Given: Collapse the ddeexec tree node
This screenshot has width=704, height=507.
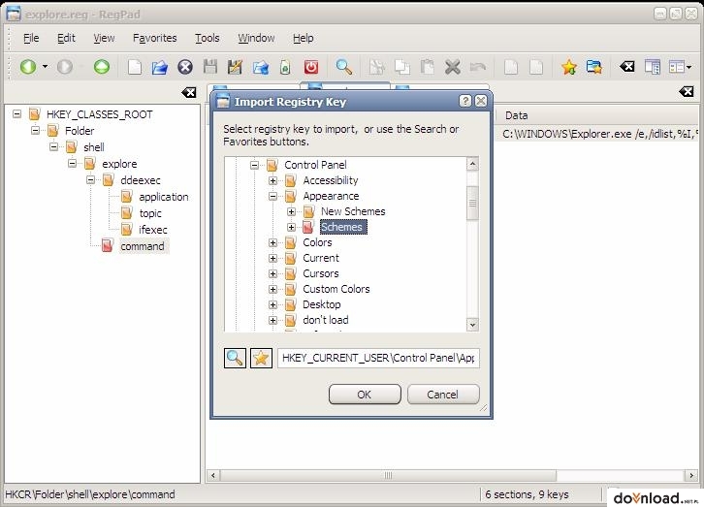Looking at the screenshot, I should tap(90, 180).
